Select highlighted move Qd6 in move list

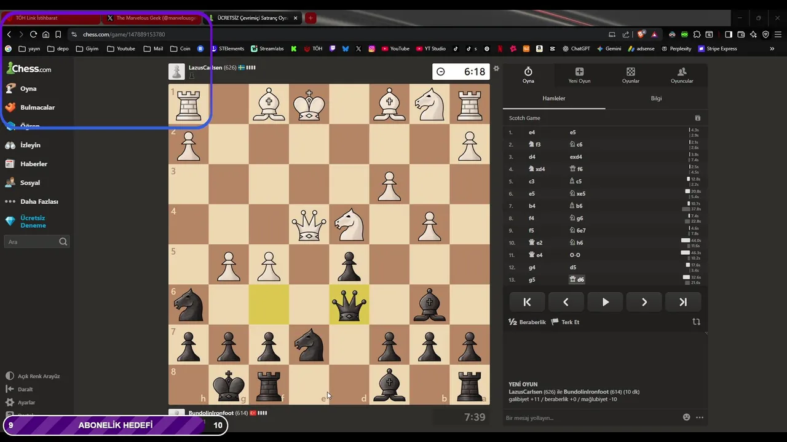(x=577, y=279)
